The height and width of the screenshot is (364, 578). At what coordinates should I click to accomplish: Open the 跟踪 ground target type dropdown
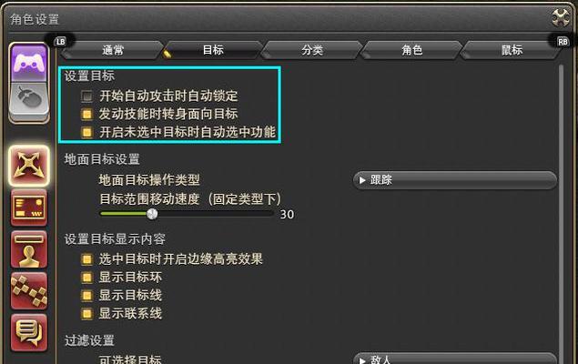(455, 180)
